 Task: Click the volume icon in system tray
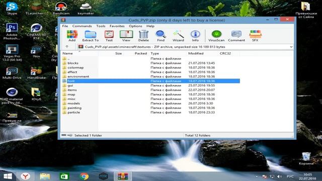(x=279, y=176)
